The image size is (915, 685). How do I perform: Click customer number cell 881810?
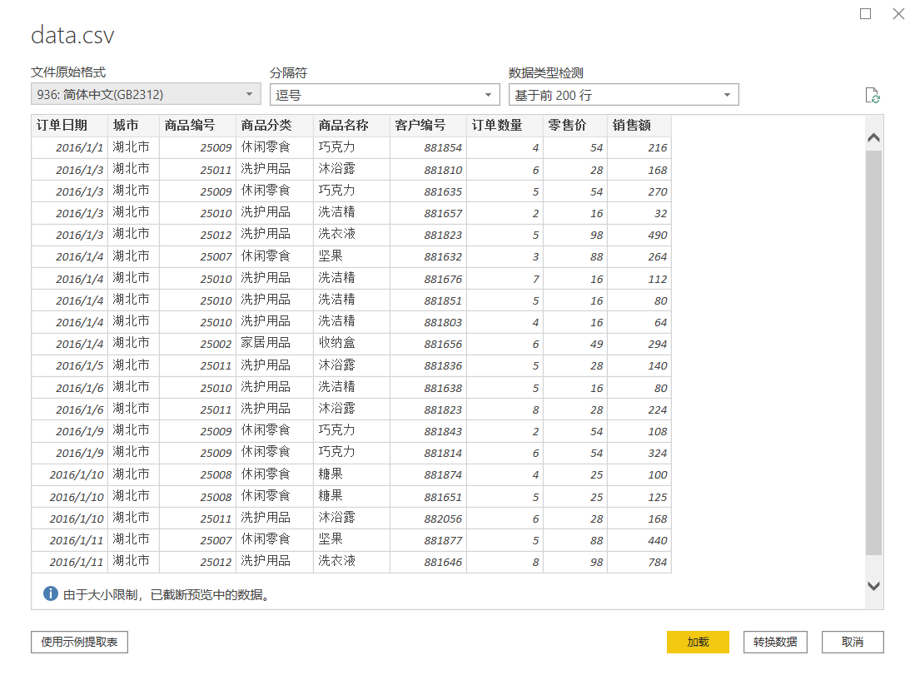click(428, 170)
